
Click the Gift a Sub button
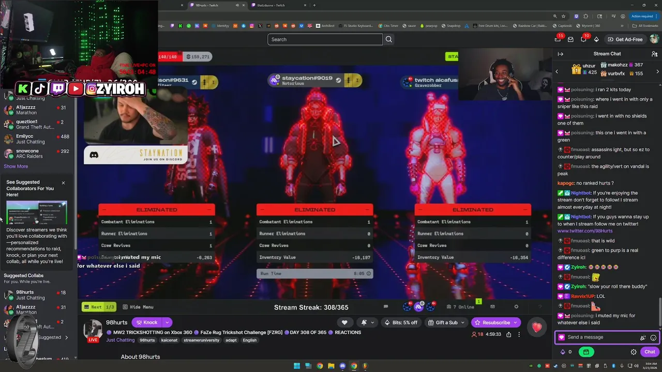[x=446, y=322]
